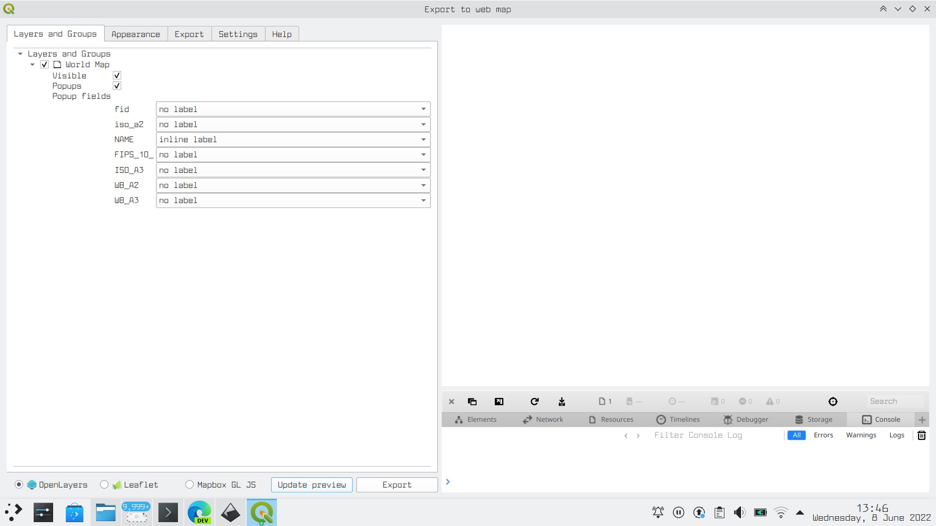Screen dimensions: 936x526
Task: Click inside the Filter Console Log field
Action: click(x=698, y=435)
